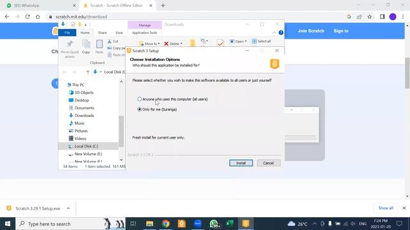Click the Cut scissors icon

(110, 42)
